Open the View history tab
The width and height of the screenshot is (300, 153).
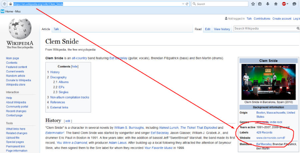pos(222,29)
